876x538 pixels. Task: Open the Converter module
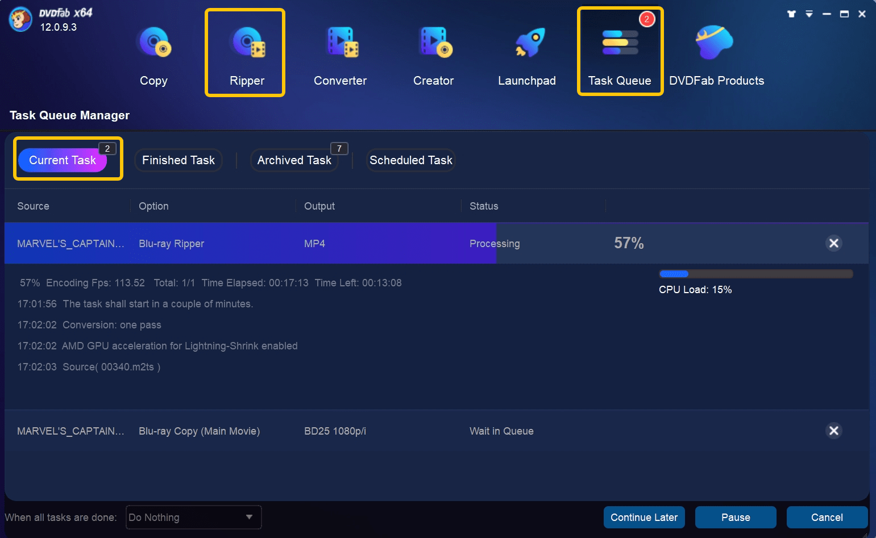coord(341,44)
